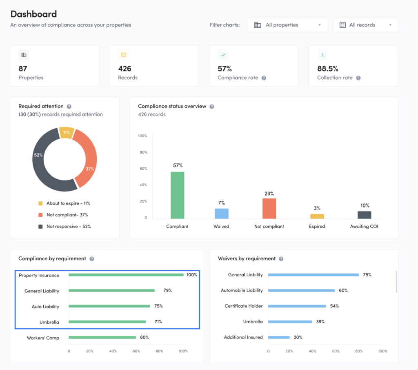The image size is (418, 370).
Task: Open help tooltip next to Collection rate
Action: [x=358, y=78]
